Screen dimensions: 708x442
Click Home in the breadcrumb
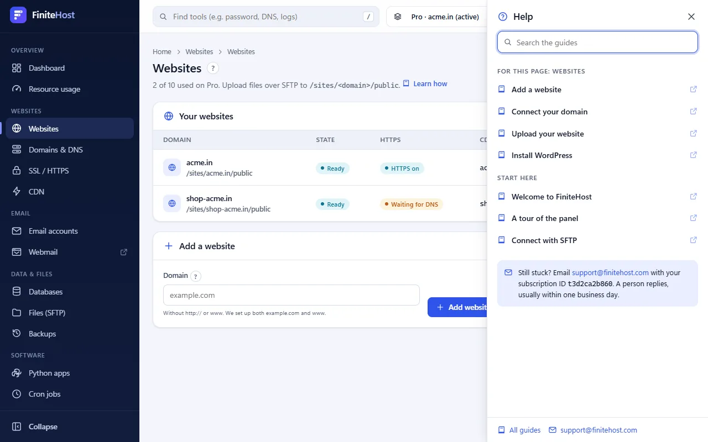162,51
